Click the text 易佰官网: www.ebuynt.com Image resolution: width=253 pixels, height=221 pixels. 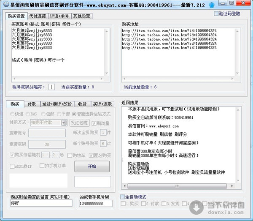click(153, 126)
